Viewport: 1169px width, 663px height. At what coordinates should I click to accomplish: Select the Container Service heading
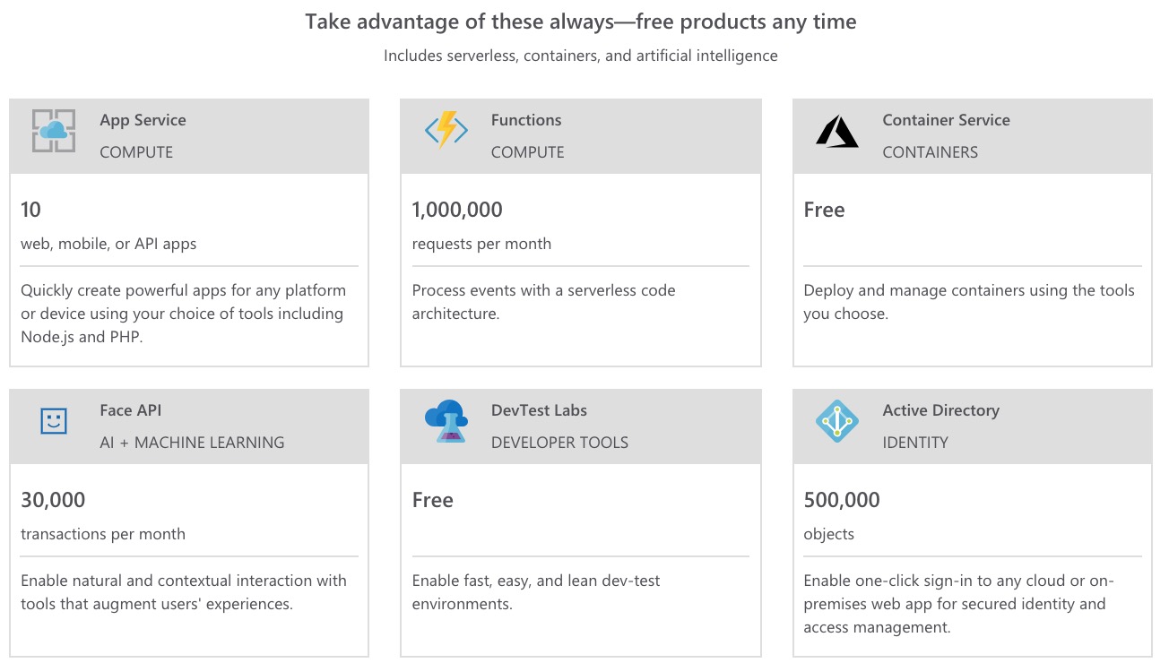tap(946, 120)
